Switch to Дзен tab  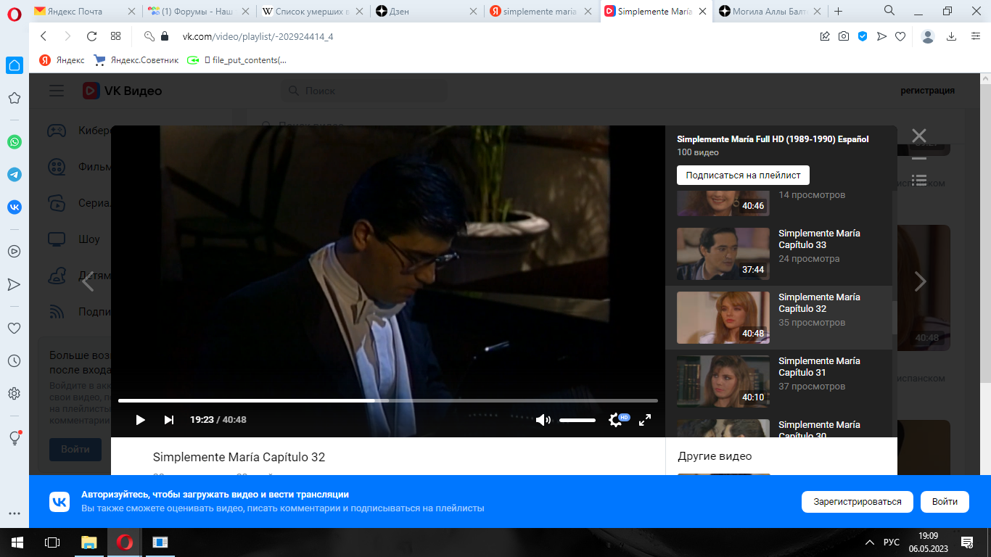coord(427,11)
